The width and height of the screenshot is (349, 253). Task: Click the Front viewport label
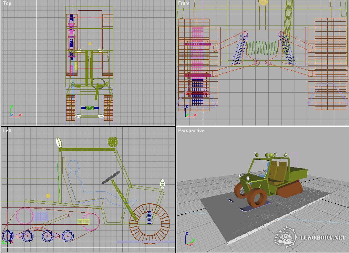tap(184, 3)
